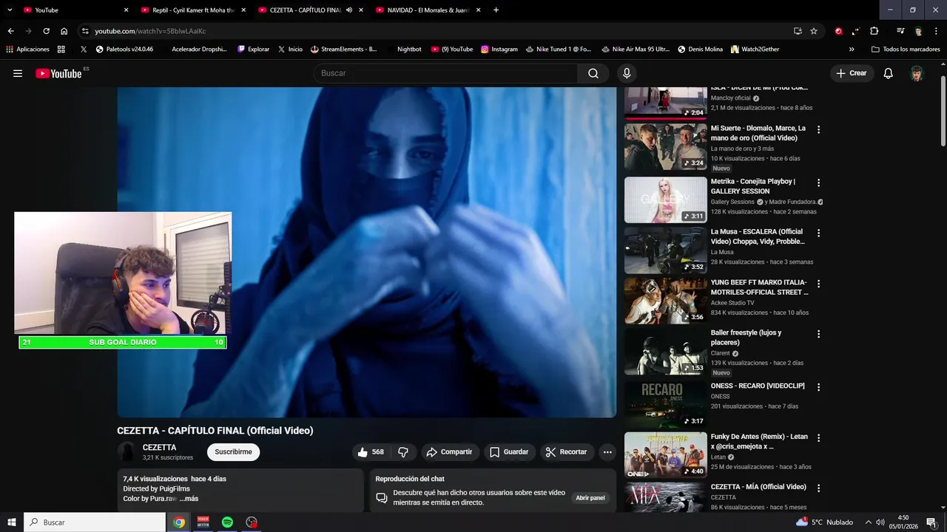Open the Denis Molina bookmark
Screen dimensions: 947x532
pos(700,50)
